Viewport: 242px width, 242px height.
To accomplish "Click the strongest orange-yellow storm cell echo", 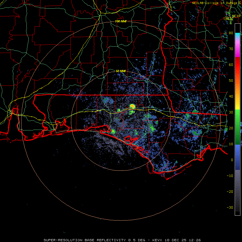I will click(132, 106).
